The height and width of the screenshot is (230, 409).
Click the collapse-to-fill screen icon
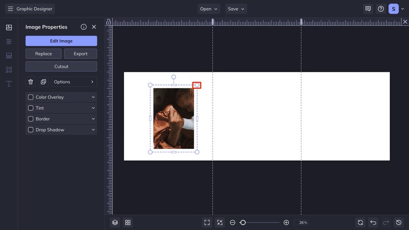(220, 223)
